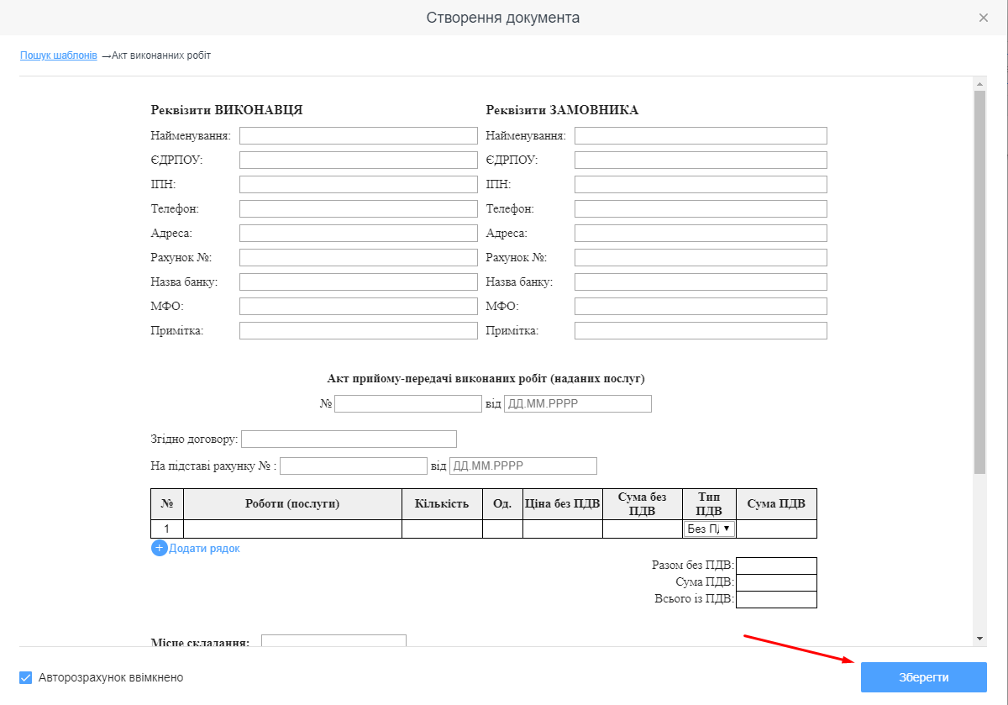
Task: Click the scrollbar down arrow
Action: [x=979, y=639]
